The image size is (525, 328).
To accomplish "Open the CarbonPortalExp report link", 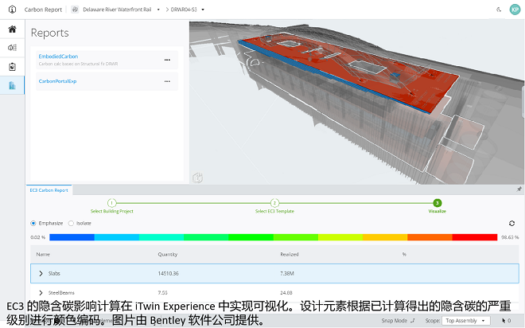I will pos(57,81).
